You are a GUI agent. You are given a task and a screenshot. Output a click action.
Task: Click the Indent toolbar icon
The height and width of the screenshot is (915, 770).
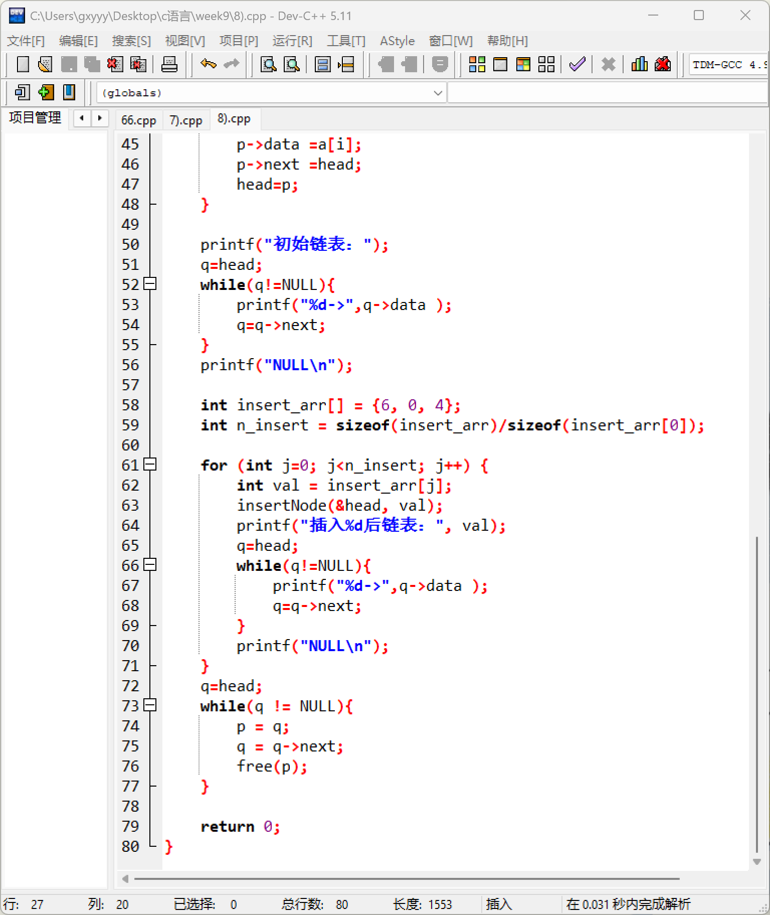(x=386, y=64)
